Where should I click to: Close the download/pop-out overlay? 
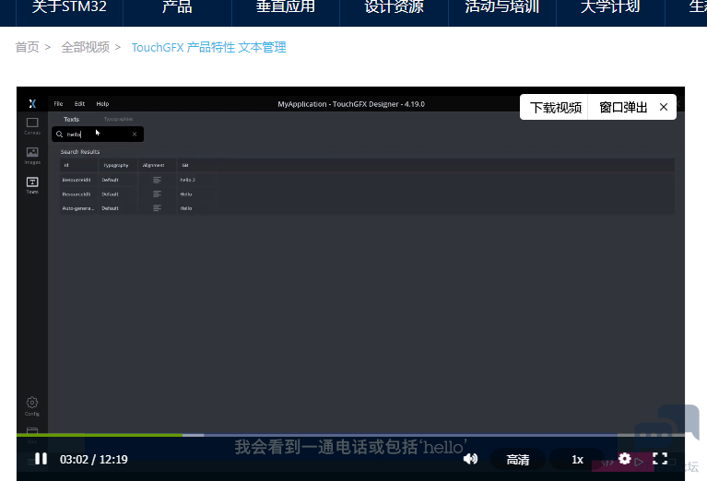664,107
